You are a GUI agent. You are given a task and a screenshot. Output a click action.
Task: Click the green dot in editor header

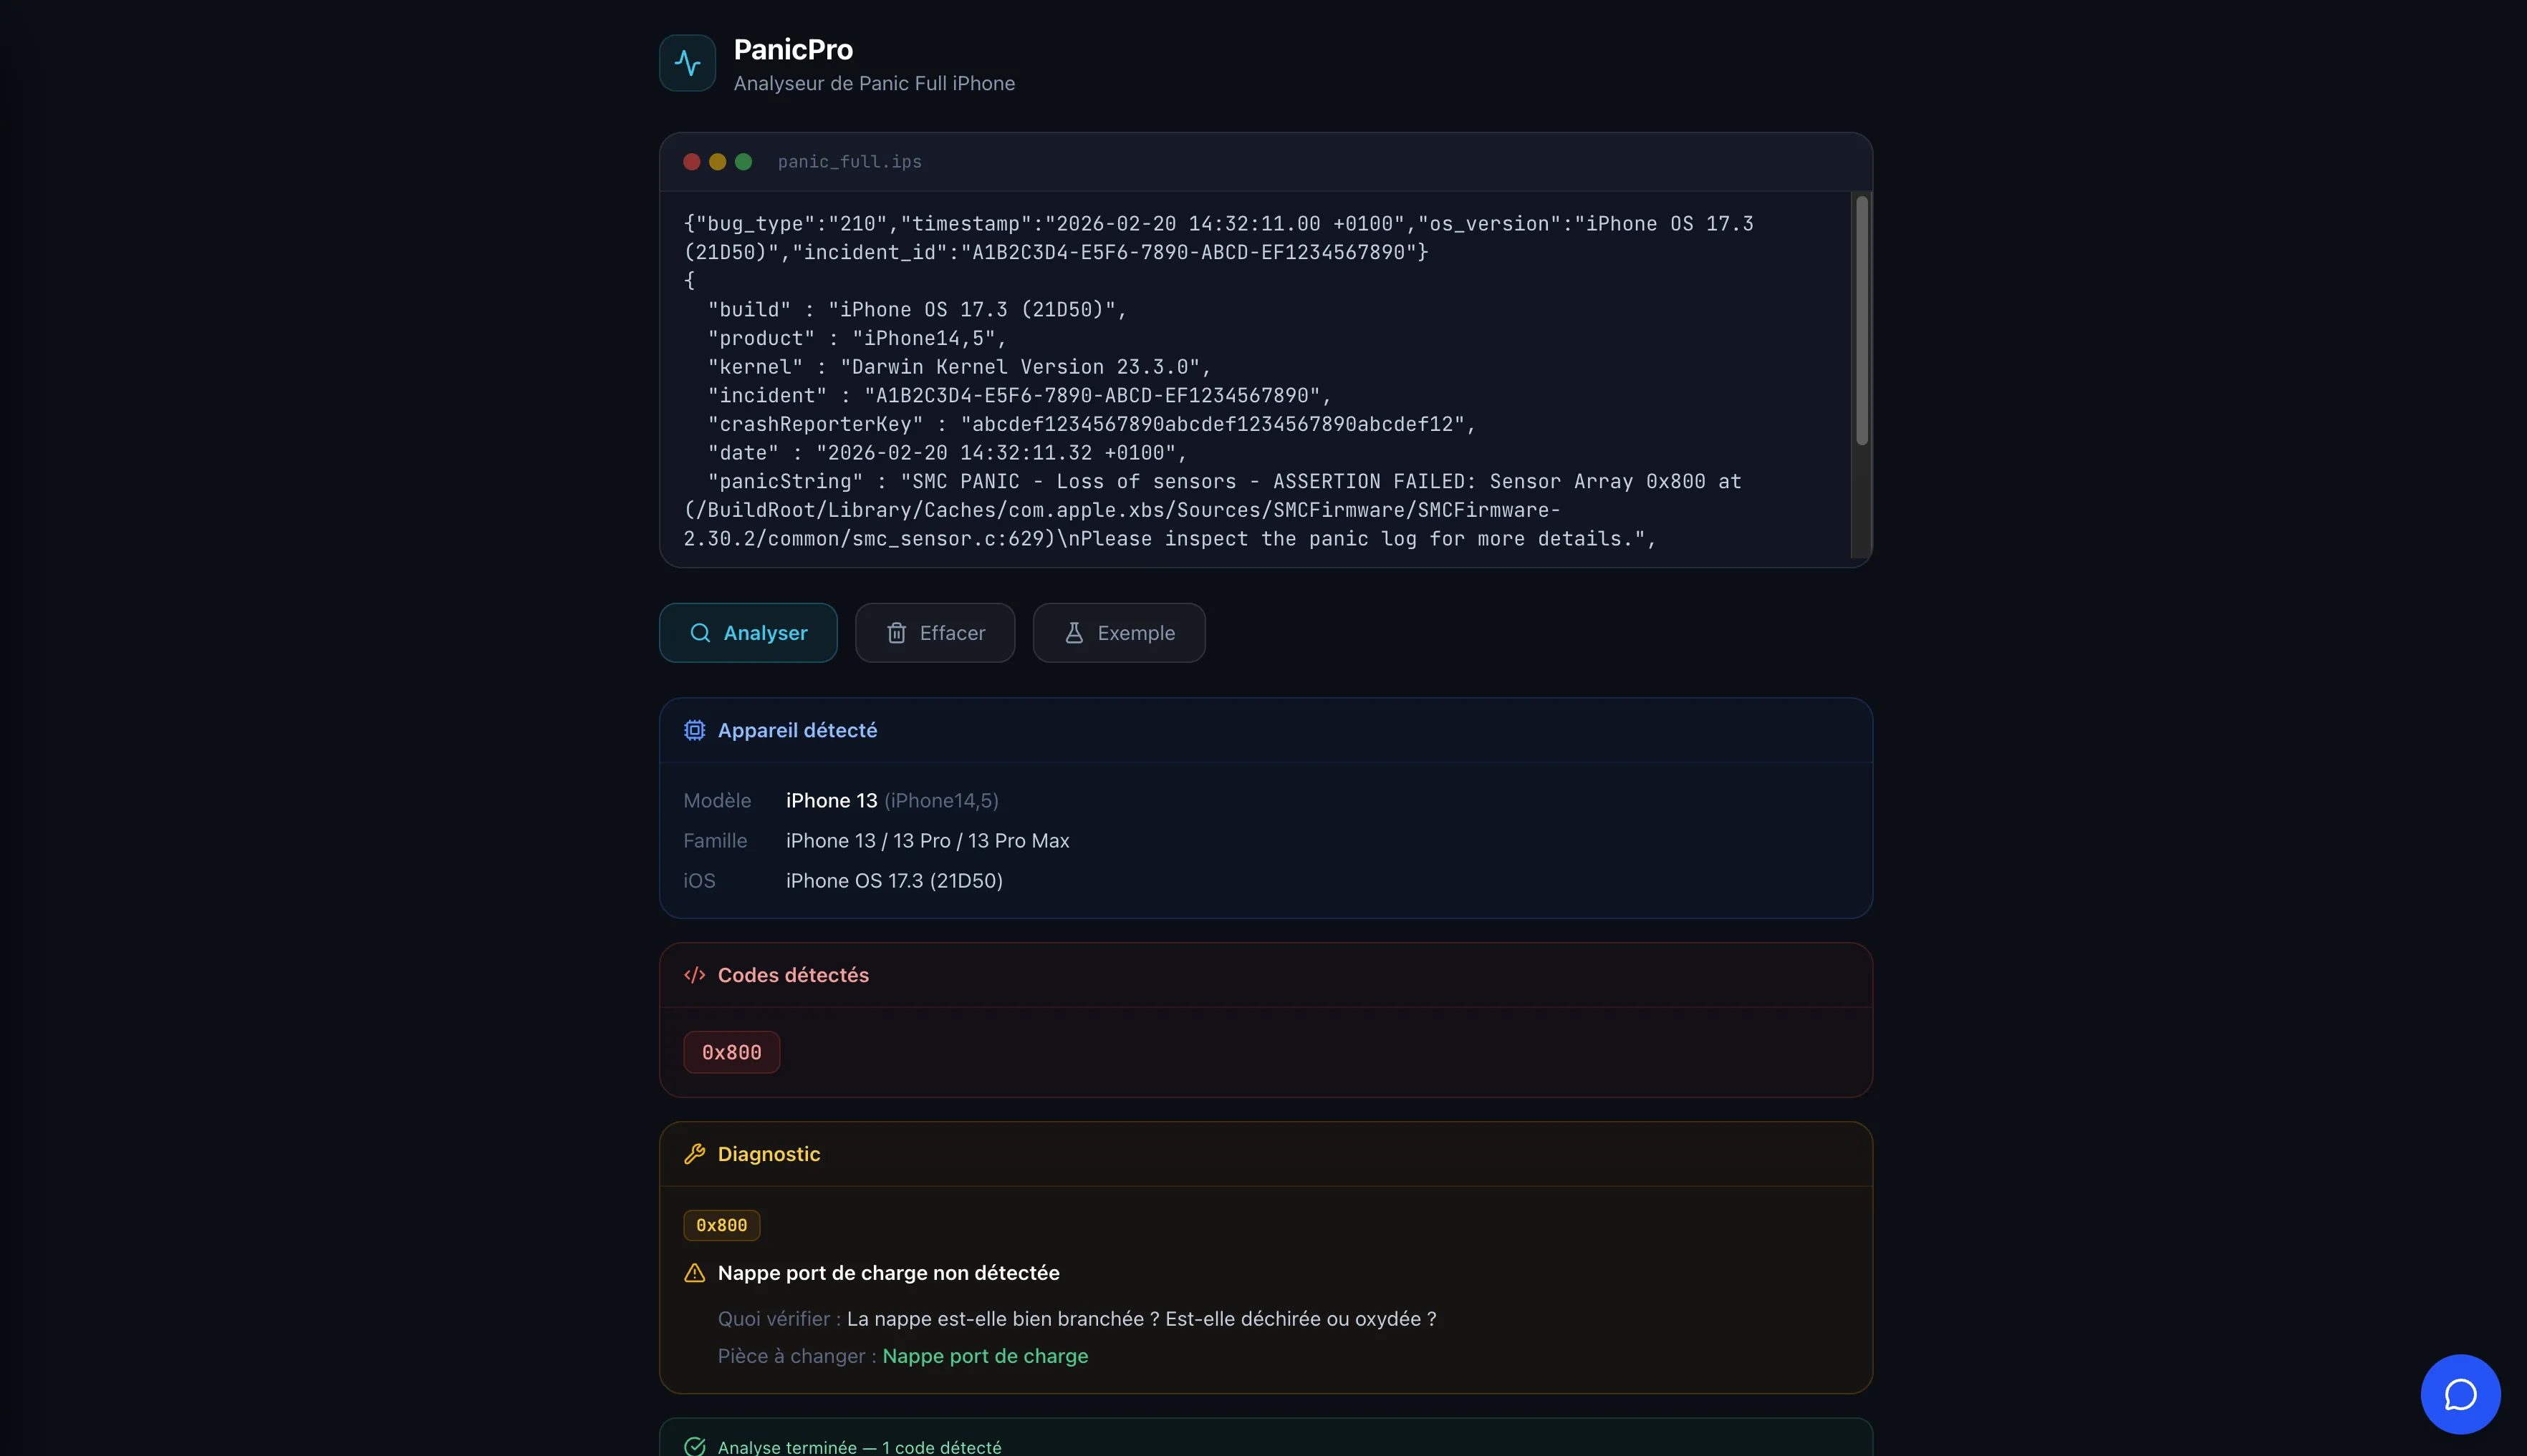click(743, 162)
